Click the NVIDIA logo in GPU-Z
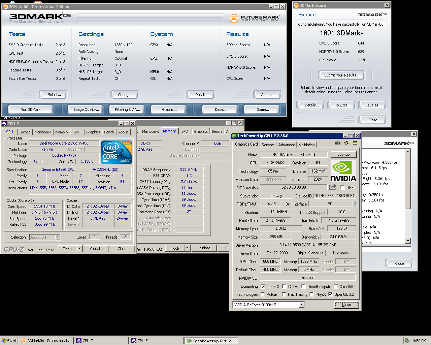The height and width of the screenshot is (345, 431). click(x=343, y=171)
